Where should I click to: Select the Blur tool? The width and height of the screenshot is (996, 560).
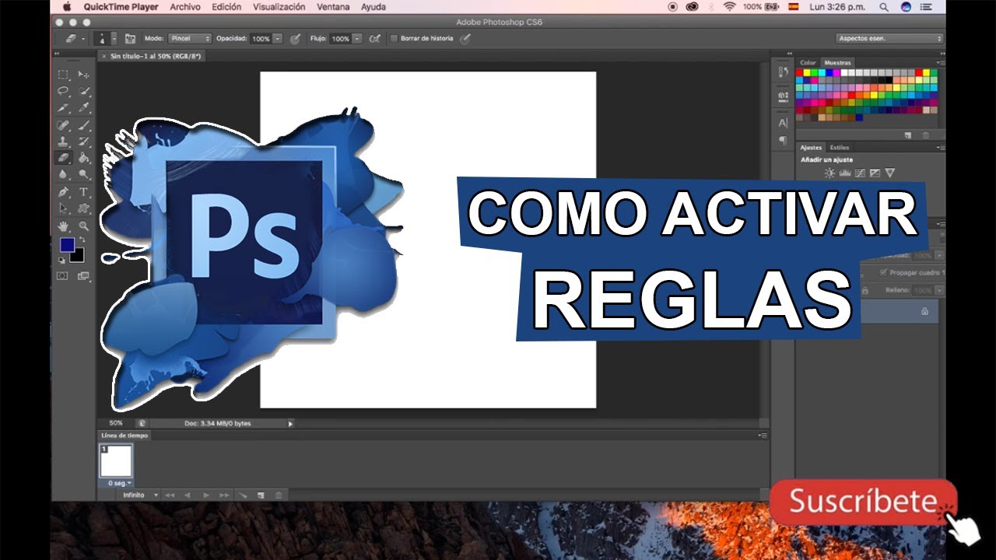coord(63,174)
